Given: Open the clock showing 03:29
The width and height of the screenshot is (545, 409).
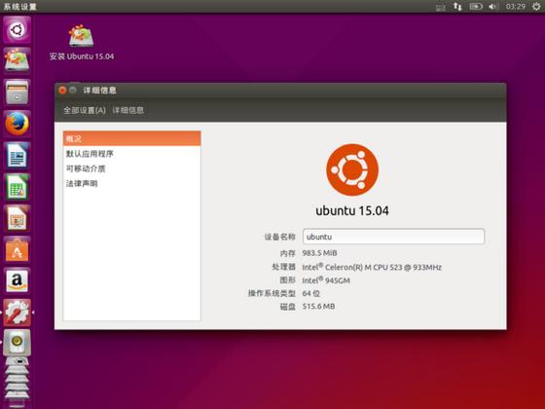Looking at the screenshot, I should pos(516,6).
